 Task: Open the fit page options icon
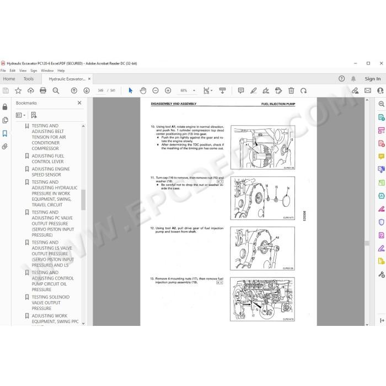(x=208, y=90)
